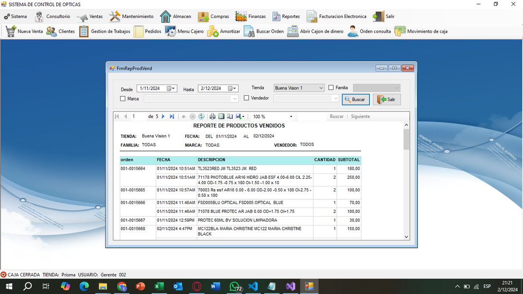Open Desde date picker calendar dropdown
Screen dimensions: 523x294
(171, 88)
